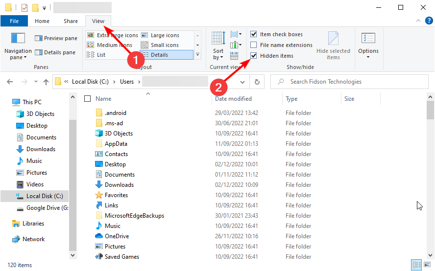The height and width of the screenshot is (271, 435).
Task: Click Size all columns to fit
Action: [234, 56]
